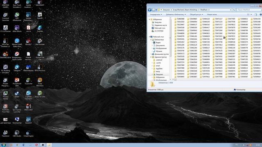Collapse the Администратор tree node
262x147 pixels.
click(151, 57)
